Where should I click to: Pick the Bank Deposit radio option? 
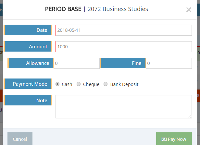(x=106, y=84)
